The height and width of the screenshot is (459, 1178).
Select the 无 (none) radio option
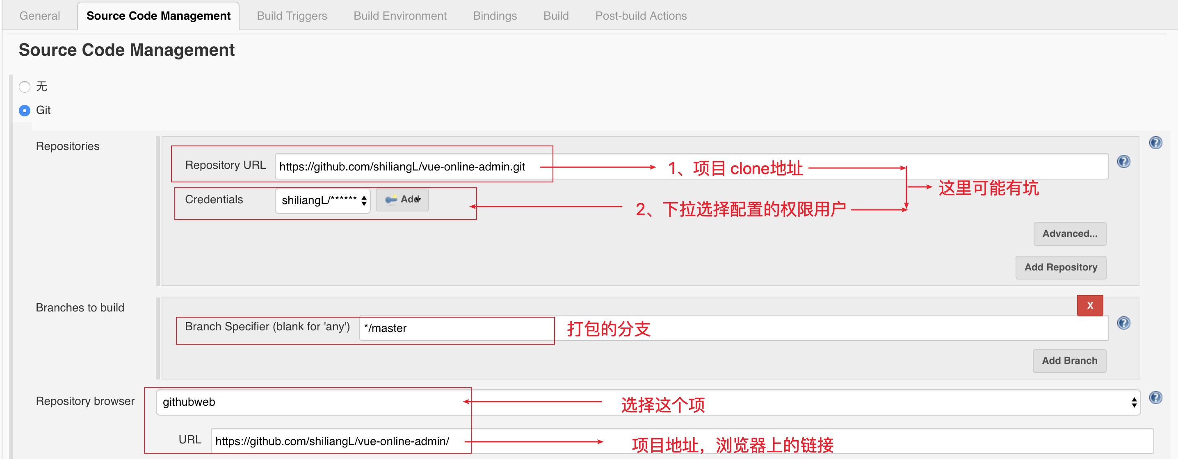[x=25, y=87]
